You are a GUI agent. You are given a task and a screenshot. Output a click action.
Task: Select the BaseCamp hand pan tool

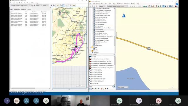tap(149, 6)
